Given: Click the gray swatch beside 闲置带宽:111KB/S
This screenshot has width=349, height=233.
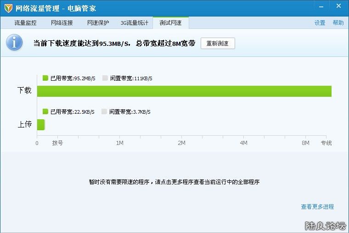Looking at the screenshot, I should coord(105,78).
